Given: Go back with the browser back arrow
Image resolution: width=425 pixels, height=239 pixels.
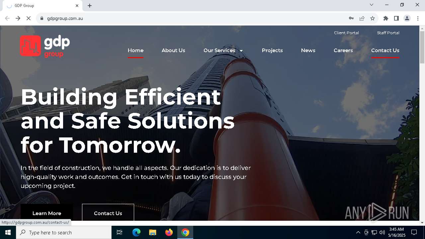Looking at the screenshot, I should [7, 18].
